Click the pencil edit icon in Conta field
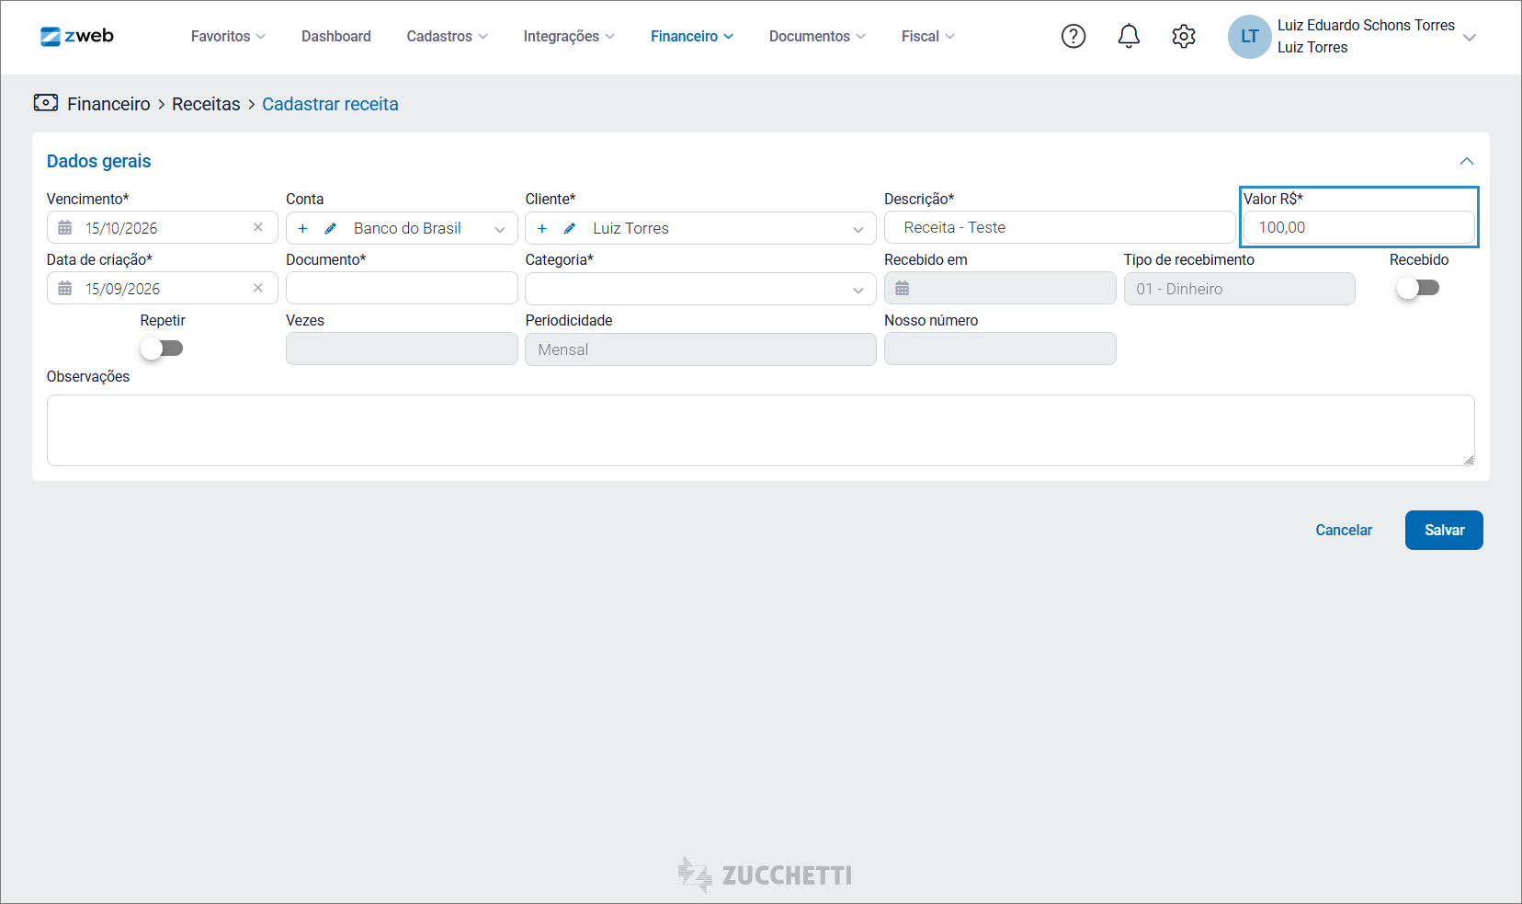Screen dimensions: 1522x904 click(x=331, y=228)
